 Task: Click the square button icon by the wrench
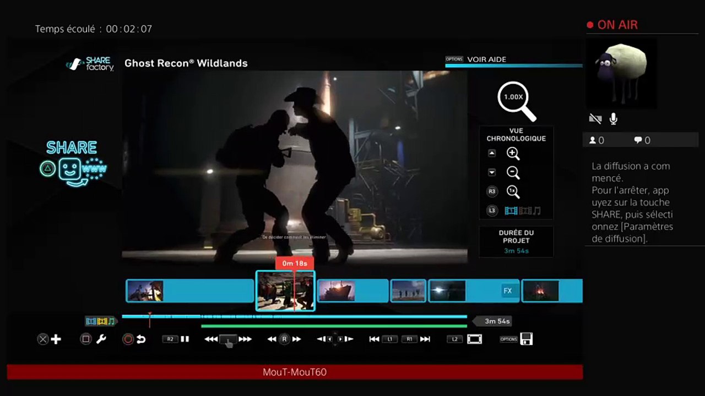86,339
